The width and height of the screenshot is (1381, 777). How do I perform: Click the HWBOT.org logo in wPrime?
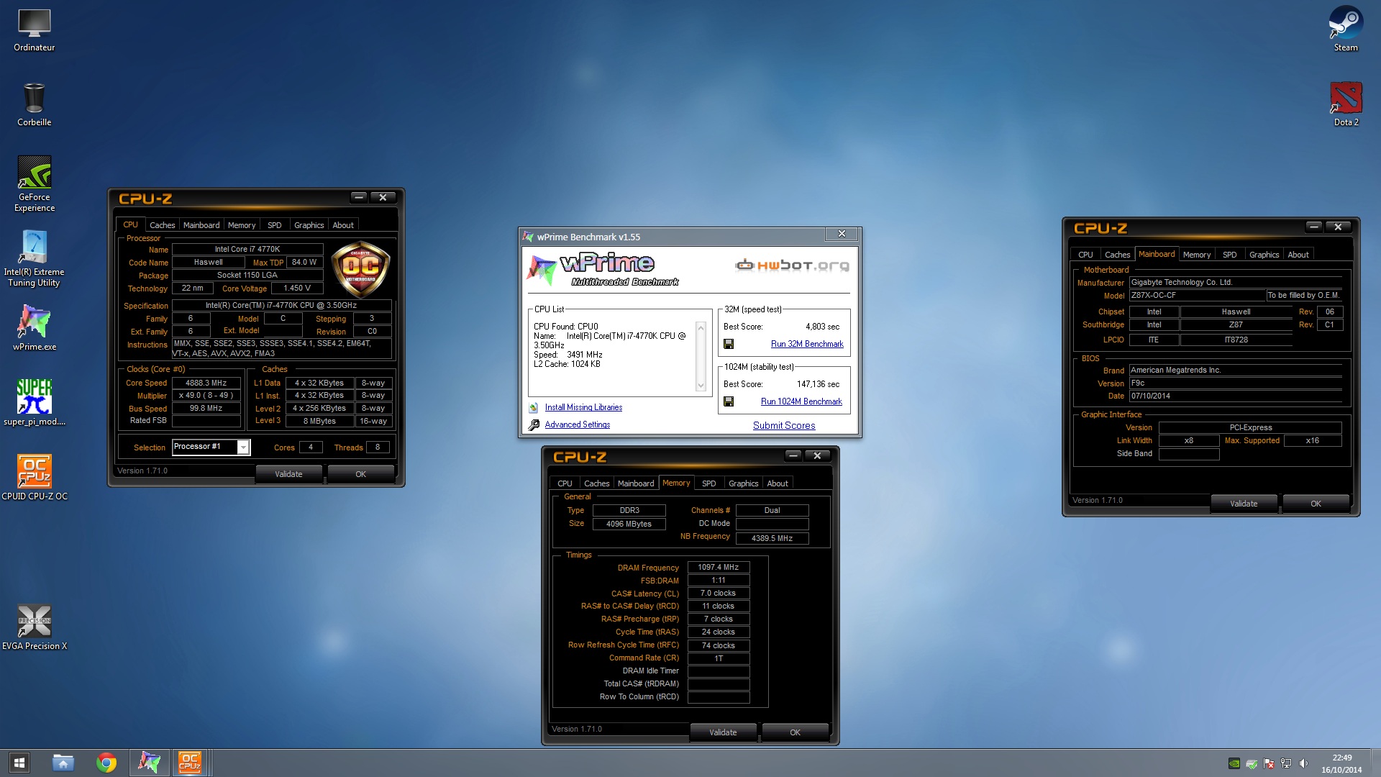[x=792, y=265]
